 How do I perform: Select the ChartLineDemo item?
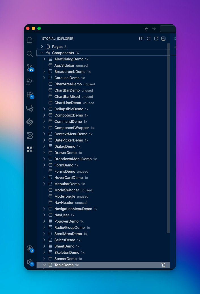pos(103,103)
